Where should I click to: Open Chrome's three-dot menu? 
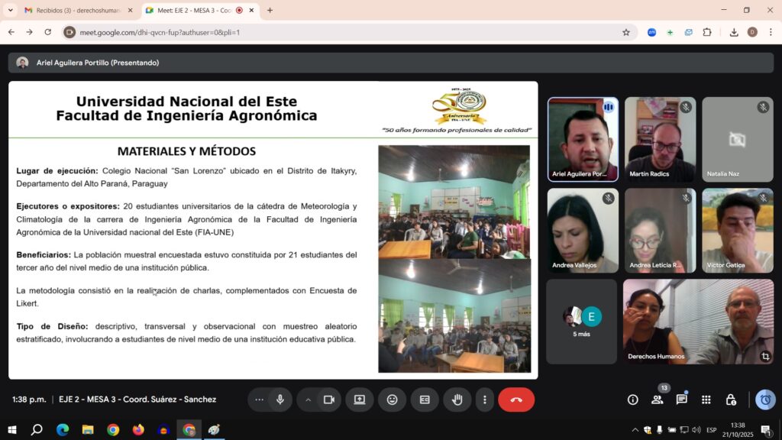point(770,33)
